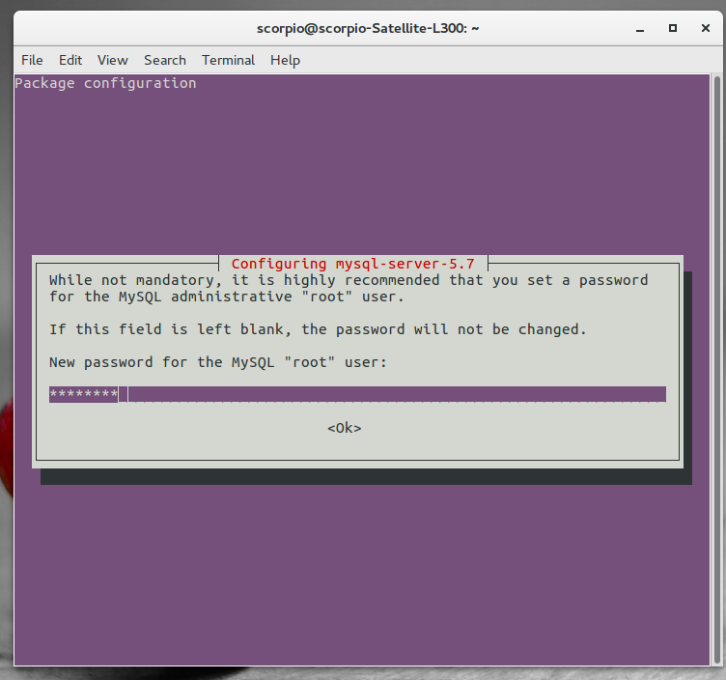Viewport: 726px width, 680px height.
Task: Click the 'If this field is left blank' line
Action: point(318,329)
